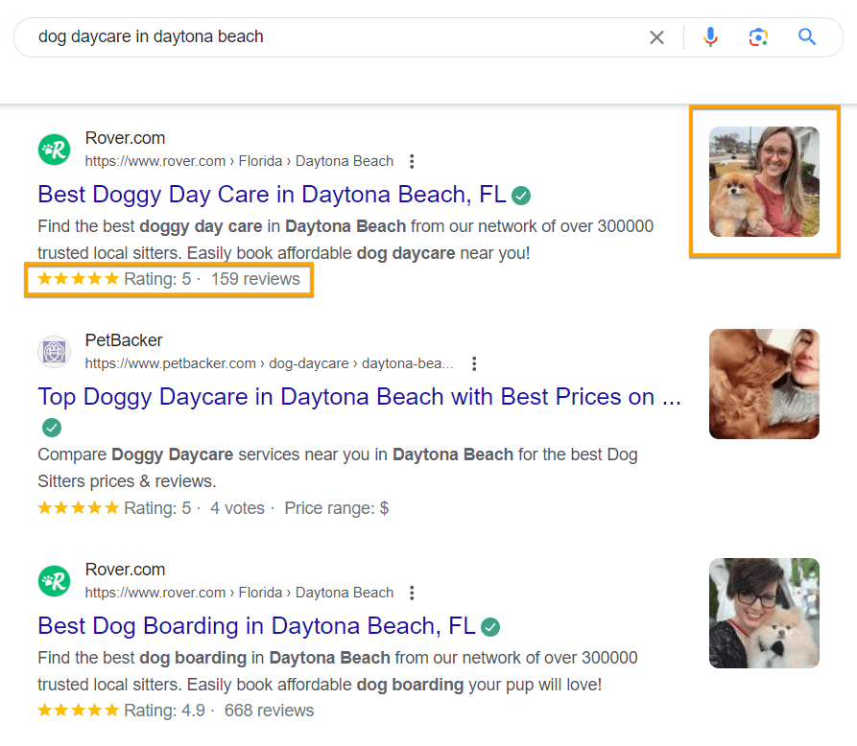Viewport: 857px width, 746px height.
Task: Click the Rover favicon on the Dog Boarding result
Action: tap(54, 581)
